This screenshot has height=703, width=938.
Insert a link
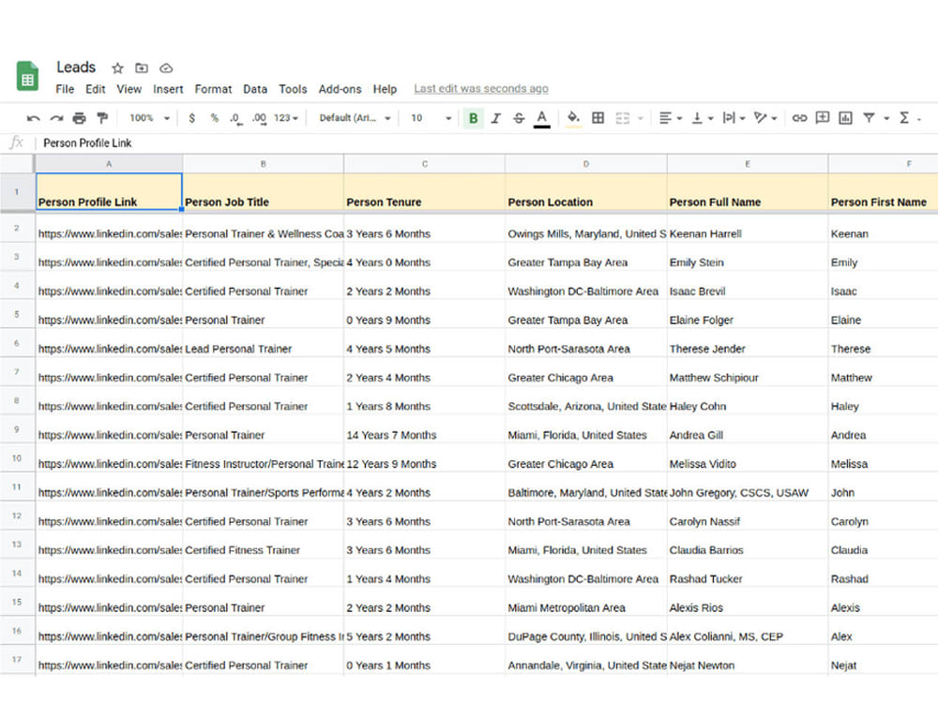[x=799, y=118]
